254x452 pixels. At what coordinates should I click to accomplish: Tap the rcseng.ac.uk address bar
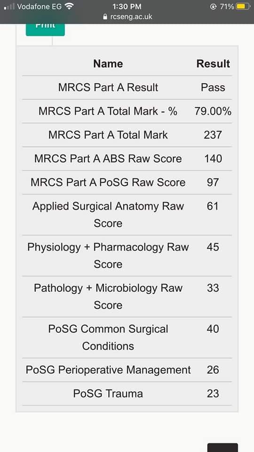point(127,17)
